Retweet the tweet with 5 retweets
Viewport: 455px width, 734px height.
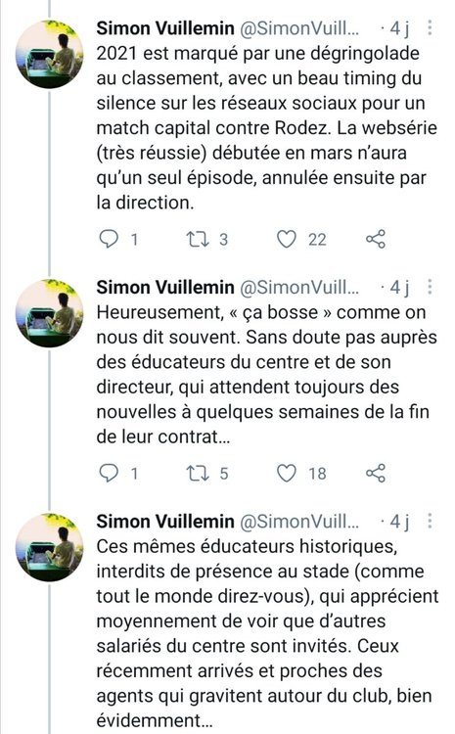[x=198, y=474]
